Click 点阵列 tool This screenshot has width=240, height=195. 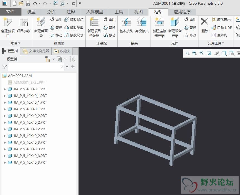coord(219,35)
